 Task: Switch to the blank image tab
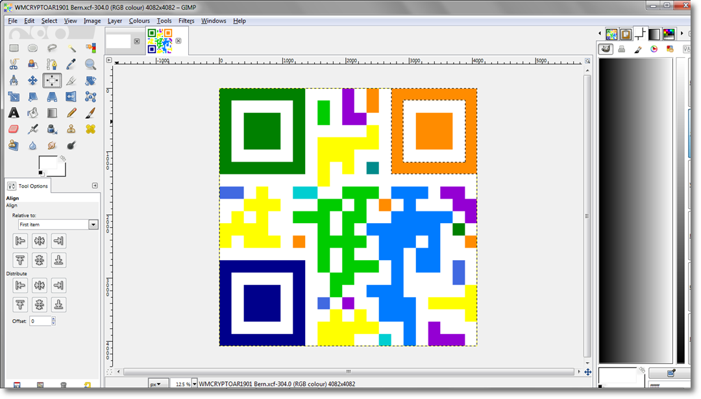tap(119, 41)
